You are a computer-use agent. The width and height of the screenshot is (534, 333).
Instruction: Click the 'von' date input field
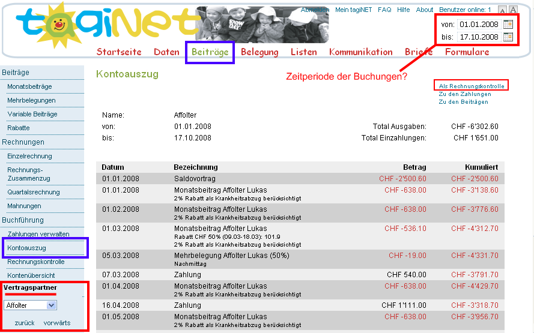pos(479,25)
